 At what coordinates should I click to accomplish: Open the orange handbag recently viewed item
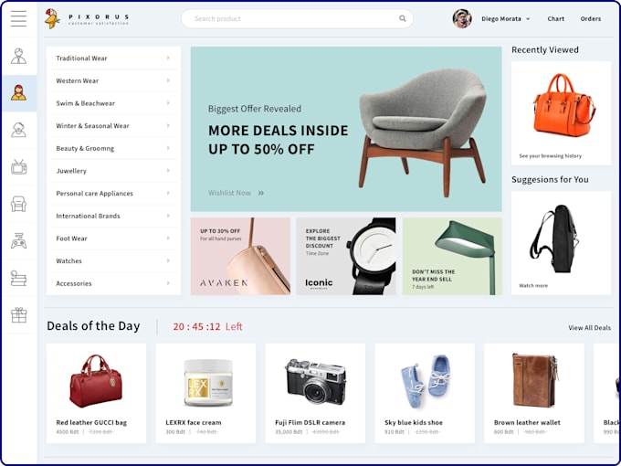click(562, 113)
